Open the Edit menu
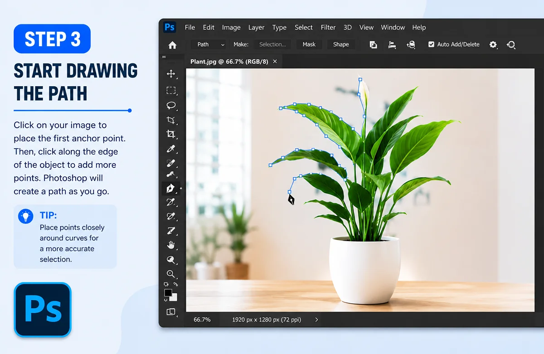 click(209, 27)
